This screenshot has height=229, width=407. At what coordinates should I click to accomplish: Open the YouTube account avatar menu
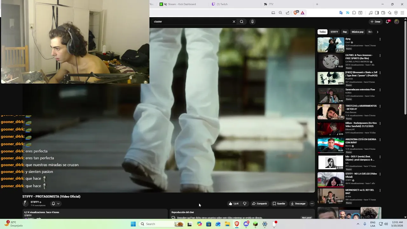tap(397, 22)
